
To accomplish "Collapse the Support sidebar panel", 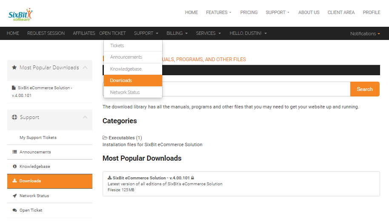I will (x=85, y=117).
